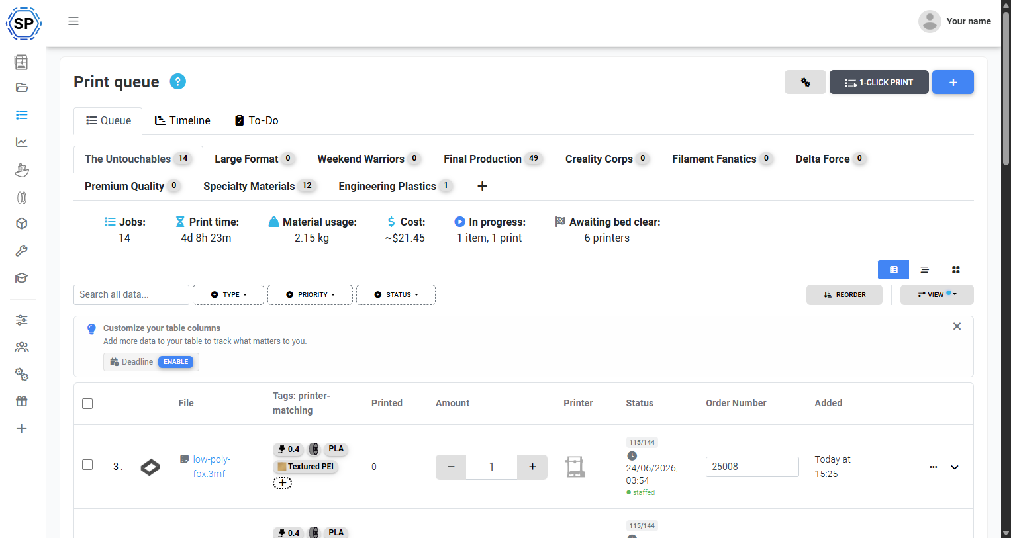The image size is (1011, 538).
Task: Click the amount value field
Action: [491, 467]
